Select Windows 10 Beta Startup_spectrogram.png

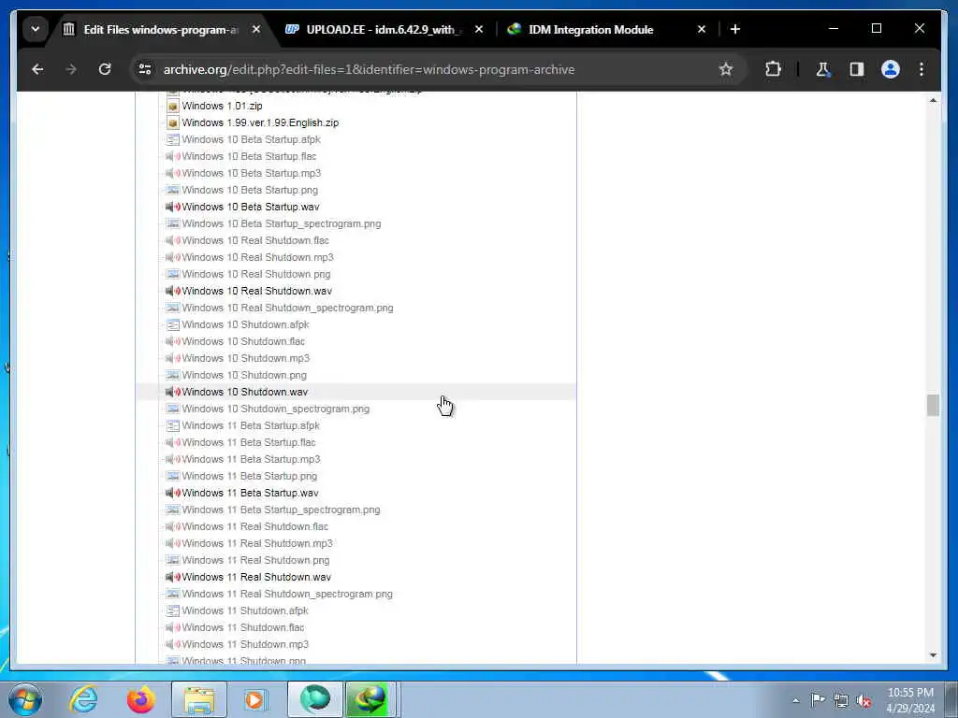[x=282, y=223]
